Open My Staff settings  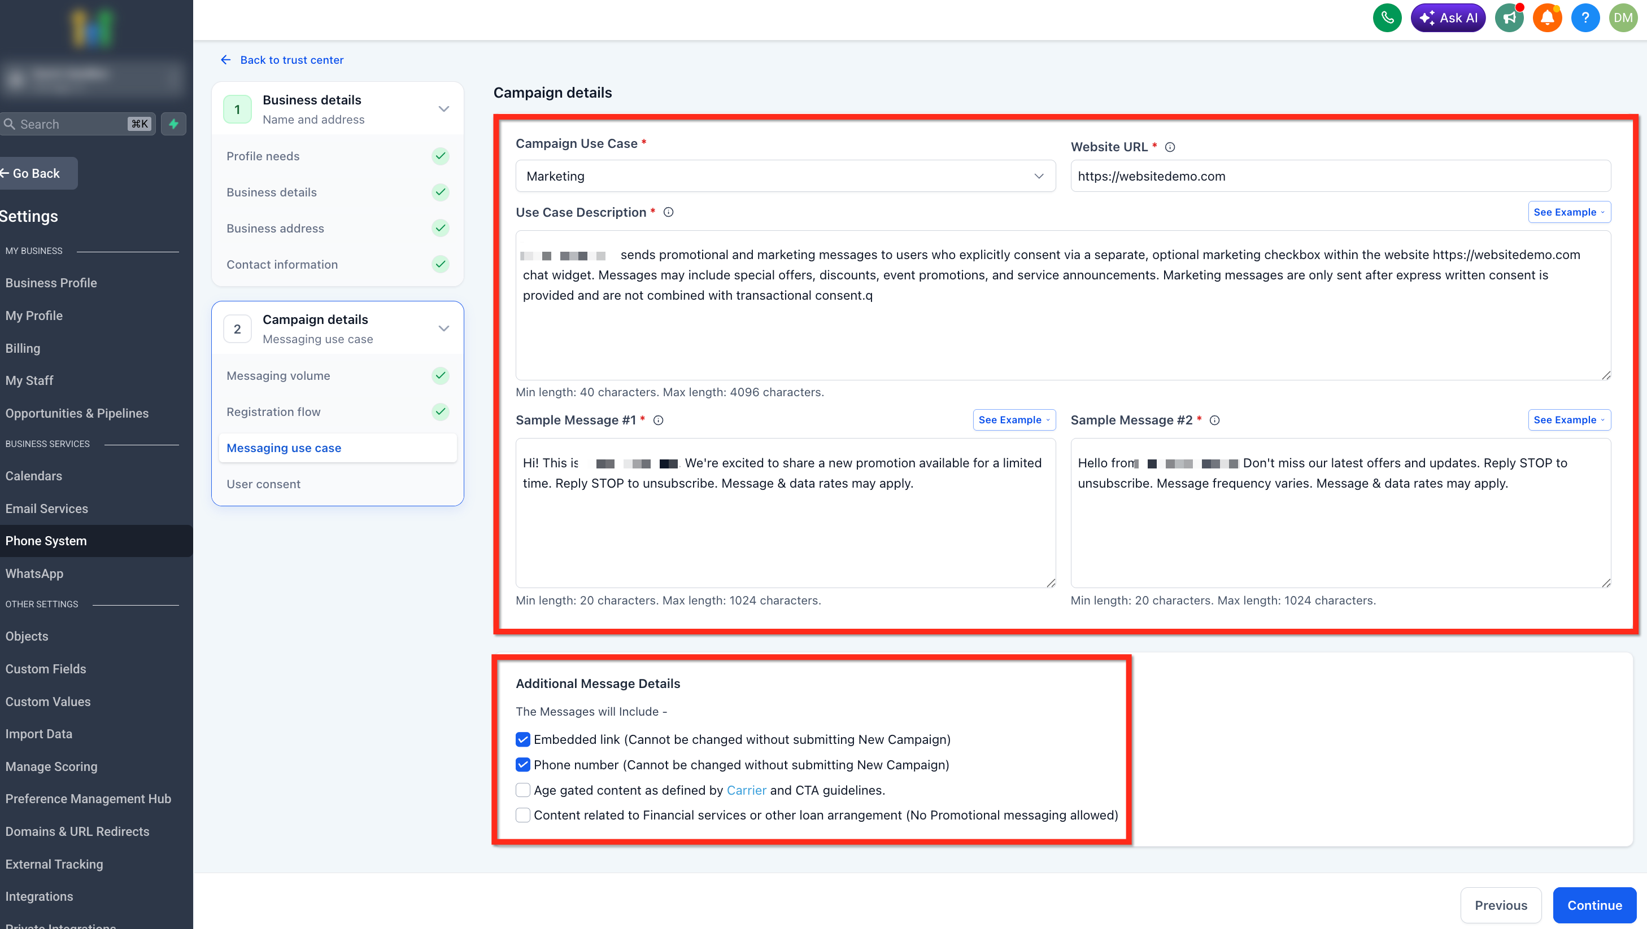(x=29, y=380)
